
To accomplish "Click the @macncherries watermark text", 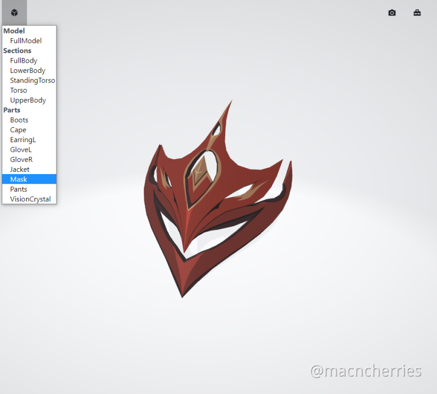I will [x=366, y=371].
